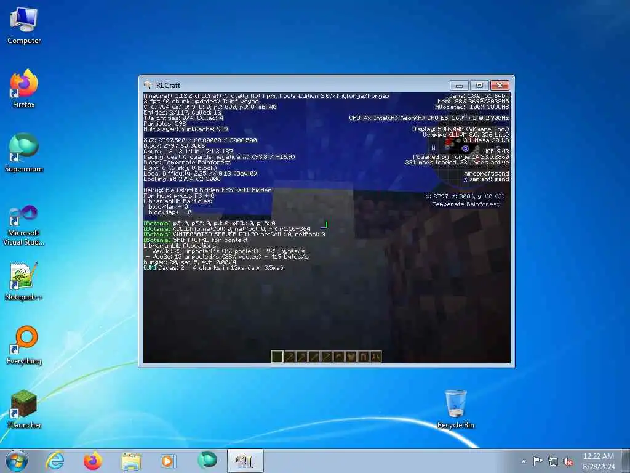Viewport: 630px width, 473px height.
Task: Open Windows Media Player from taskbar
Action: 167,461
